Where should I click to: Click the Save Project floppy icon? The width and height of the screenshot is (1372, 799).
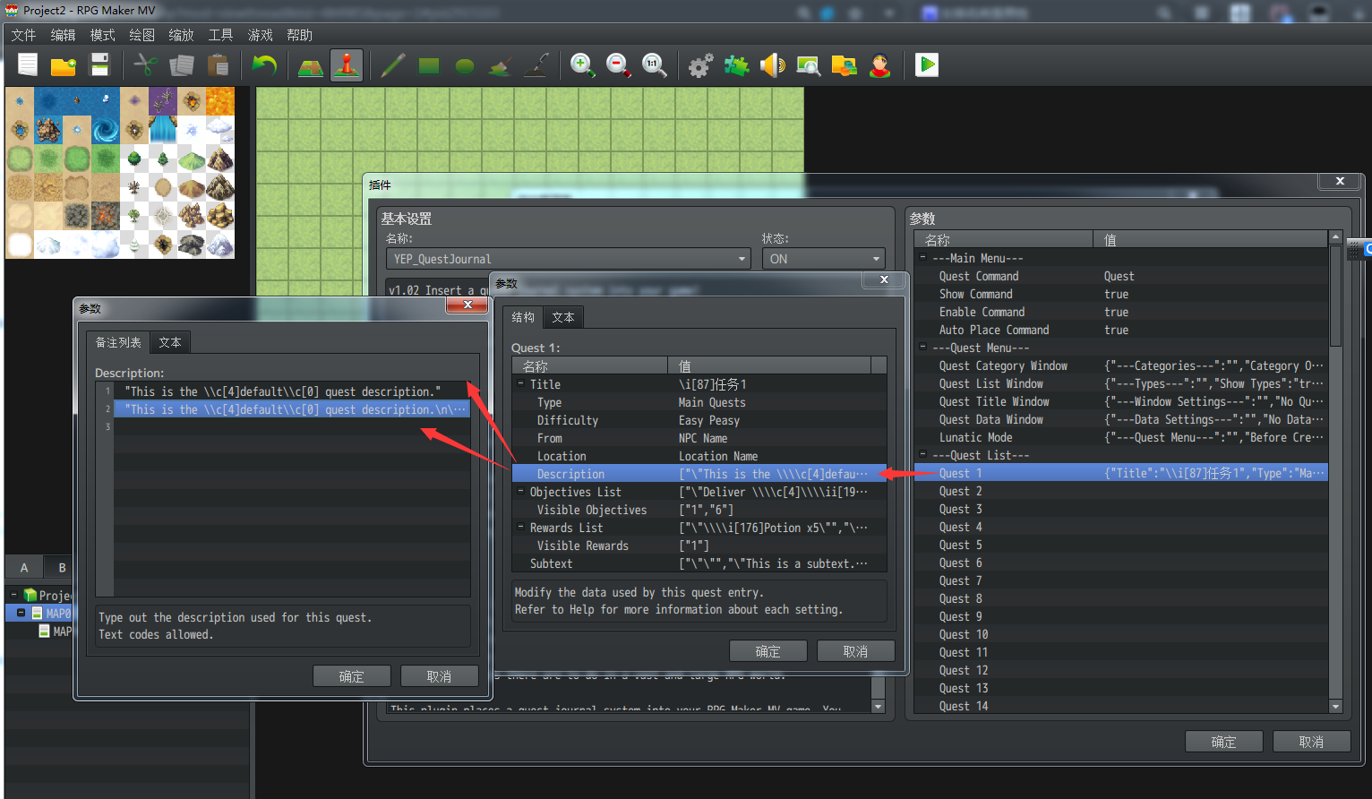click(99, 65)
